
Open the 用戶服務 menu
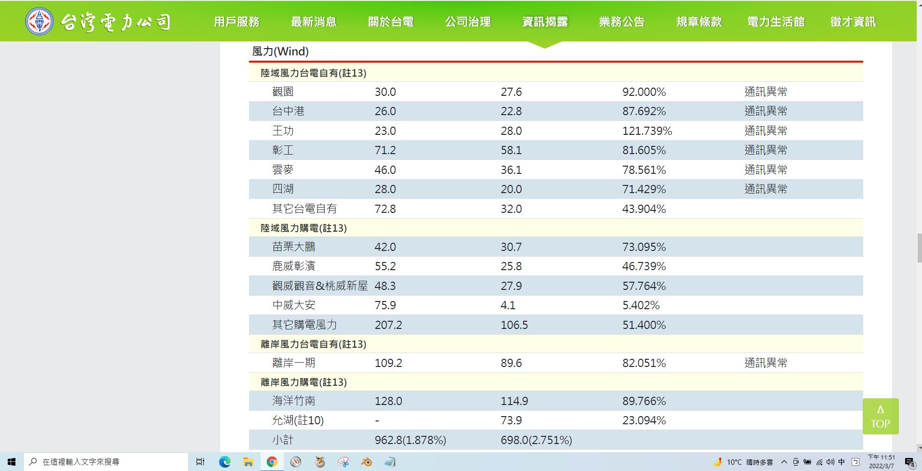237,22
